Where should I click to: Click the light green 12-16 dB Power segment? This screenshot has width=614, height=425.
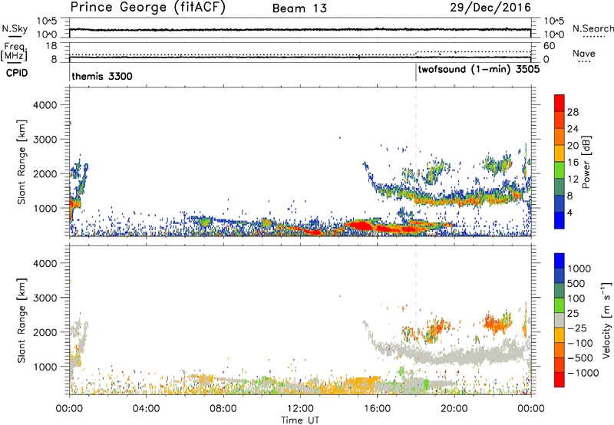(x=560, y=170)
